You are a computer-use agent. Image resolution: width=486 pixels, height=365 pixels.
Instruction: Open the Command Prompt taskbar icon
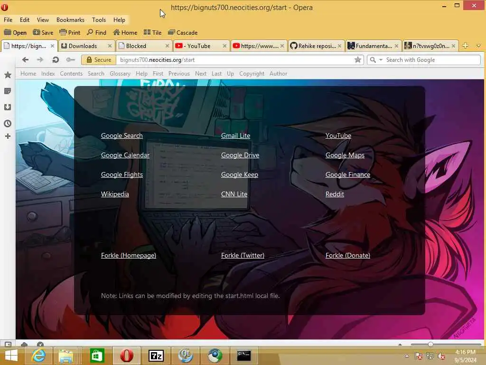point(244,355)
